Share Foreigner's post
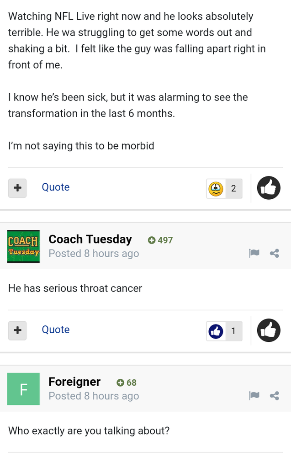Viewport: 291px width, 457px height. point(275,396)
